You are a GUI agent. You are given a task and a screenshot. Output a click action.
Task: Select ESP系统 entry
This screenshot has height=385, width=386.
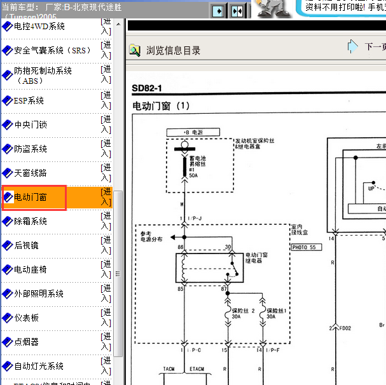pyautogui.click(x=29, y=100)
